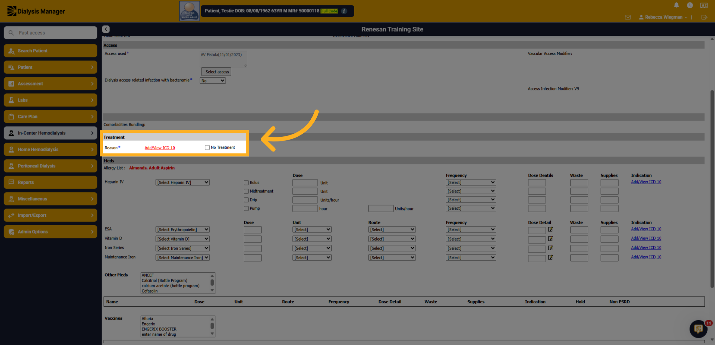715x345 pixels.
Task: Open the Rebecca Wiegman user menu
Action: pos(663,17)
